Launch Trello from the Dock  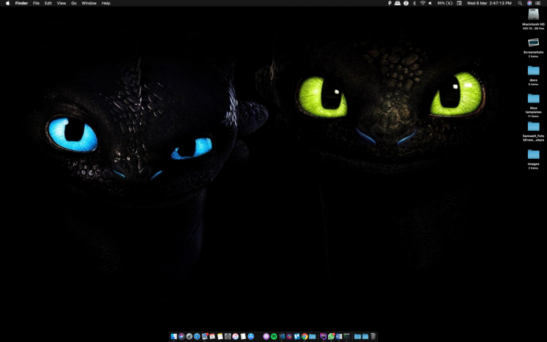(x=297, y=337)
